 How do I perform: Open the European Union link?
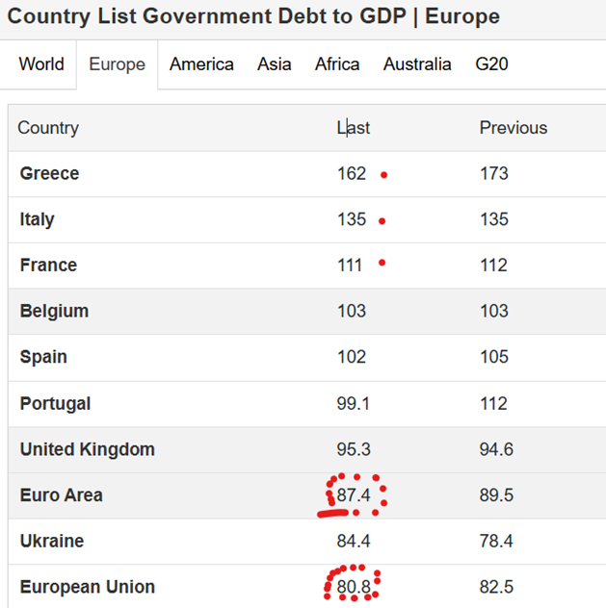pos(87,587)
